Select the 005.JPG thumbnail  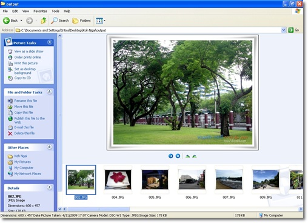pos(155,179)
